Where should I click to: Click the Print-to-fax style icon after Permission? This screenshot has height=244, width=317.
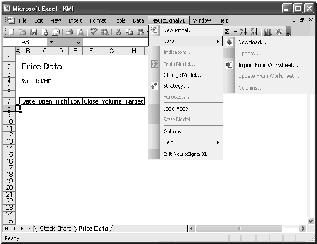[56, 32]
